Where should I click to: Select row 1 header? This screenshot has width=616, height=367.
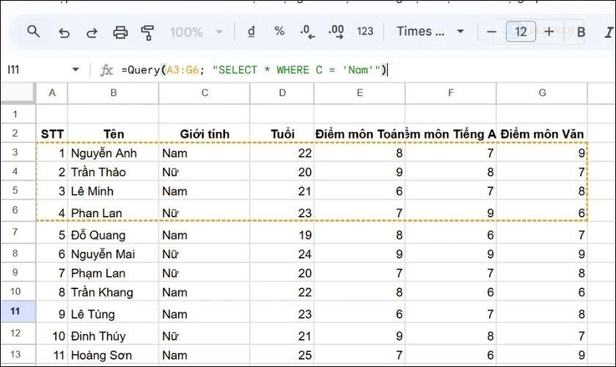pyautogui.click(x=18, y=114)
